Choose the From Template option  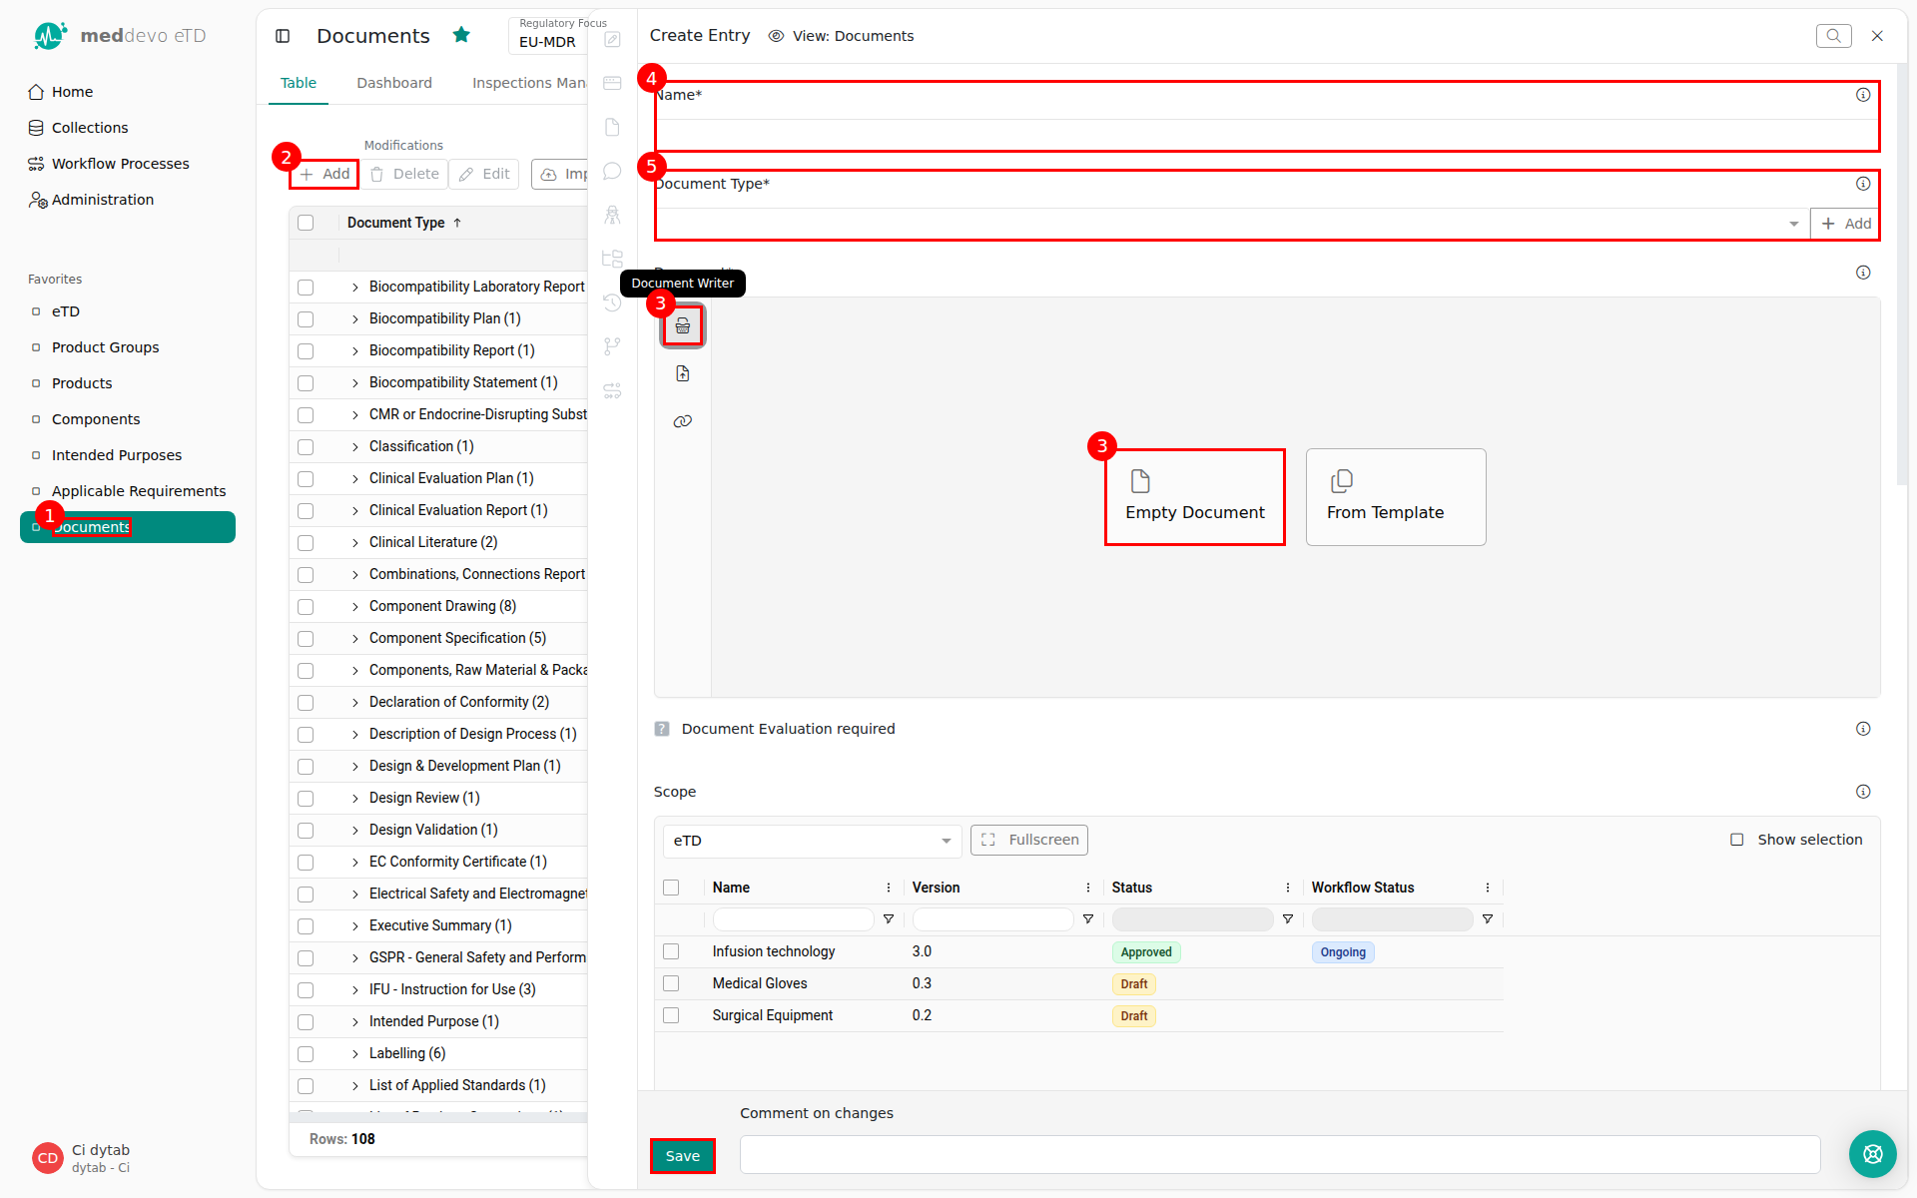point(1396,497)
